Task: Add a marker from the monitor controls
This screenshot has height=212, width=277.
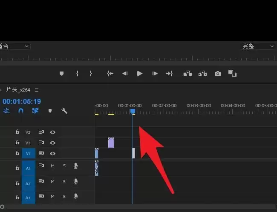Action: [61, 74]
